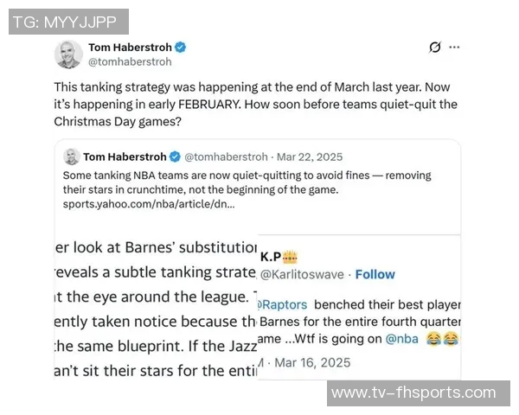Click the small avatar in the quoted tweet

[71, 156]
